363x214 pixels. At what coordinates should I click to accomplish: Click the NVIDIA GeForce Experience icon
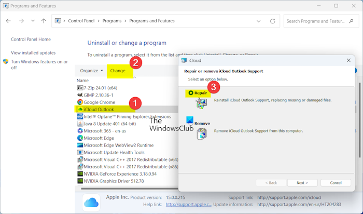pyautogui.click(x=80, y=174)
